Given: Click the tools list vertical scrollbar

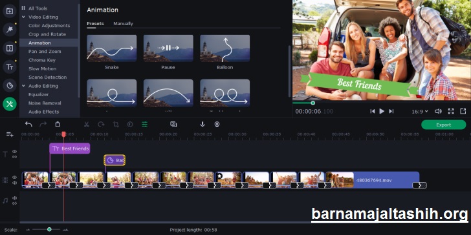Looking at the screenshot, I should 79,50.
